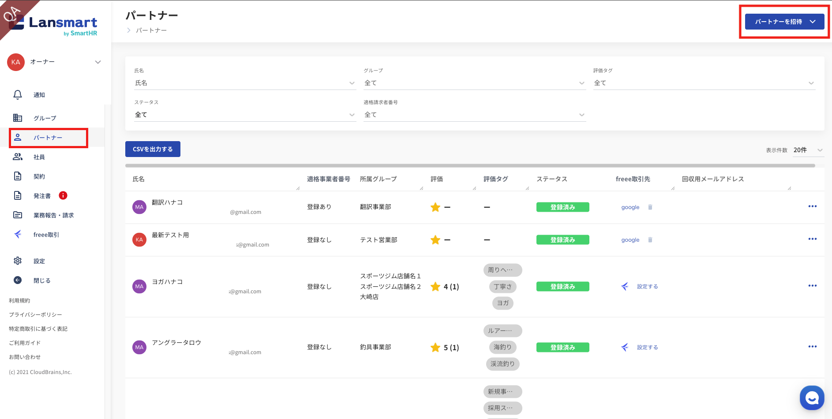Click the KA owner avatar

point(16,62)
